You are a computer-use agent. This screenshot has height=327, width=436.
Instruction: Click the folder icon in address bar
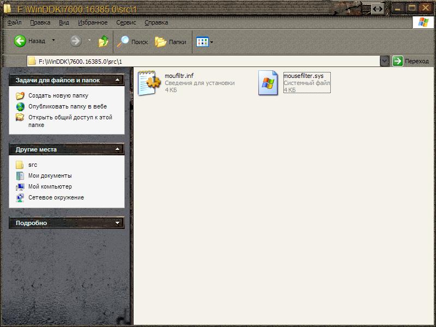click(x=32, y=61)
